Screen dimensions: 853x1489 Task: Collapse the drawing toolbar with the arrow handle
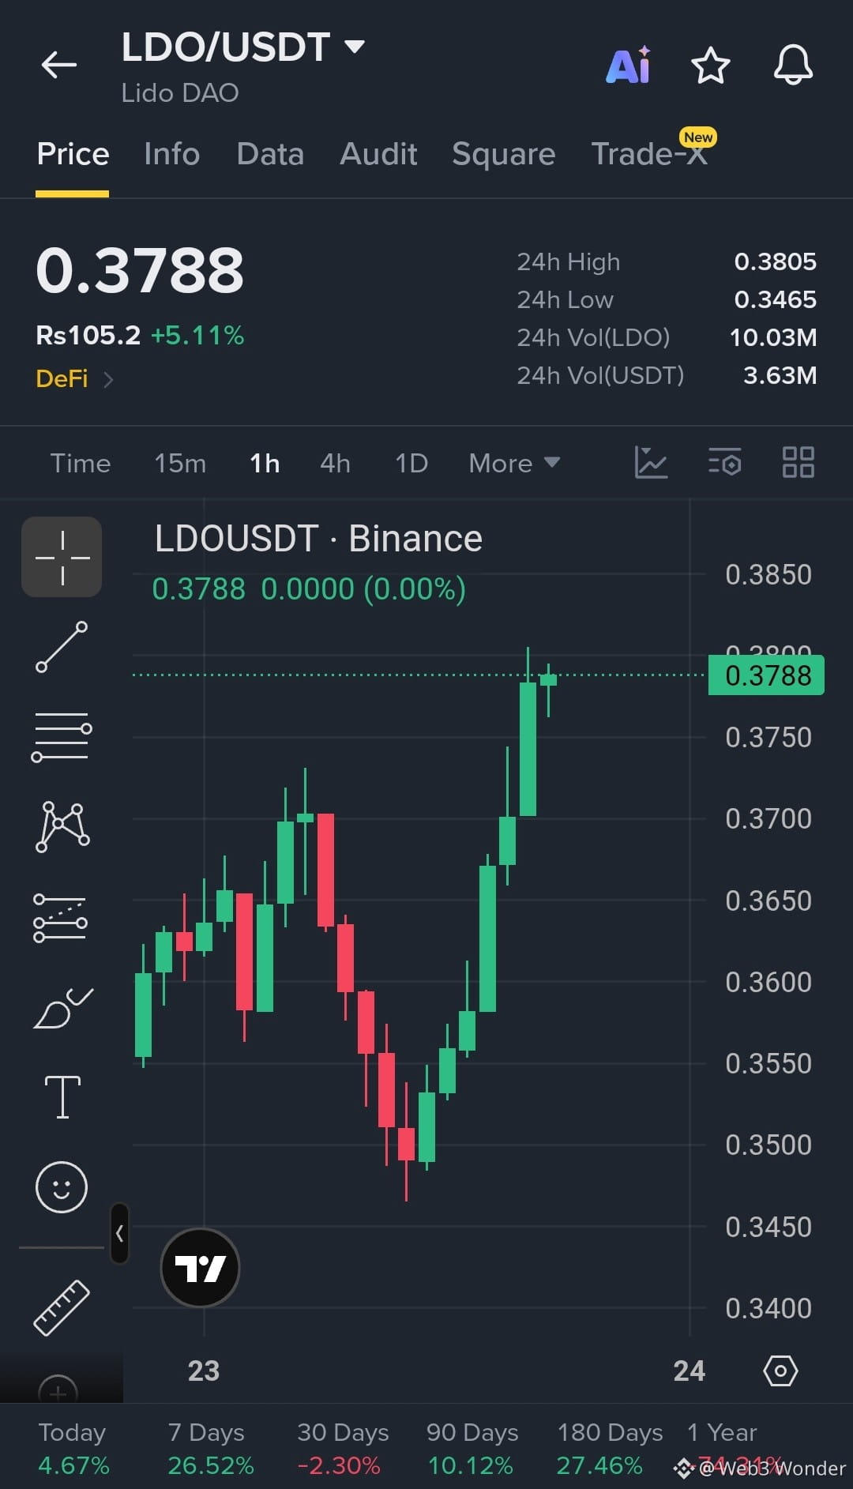[x=119, y=1233]
